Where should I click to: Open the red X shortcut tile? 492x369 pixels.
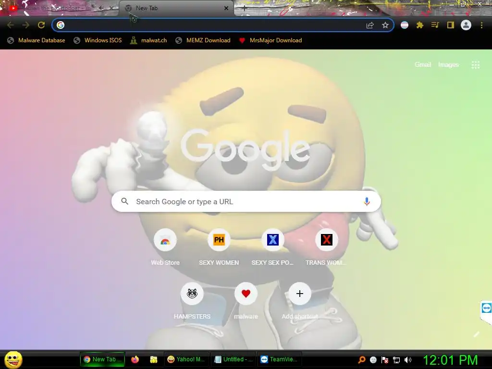327,240
